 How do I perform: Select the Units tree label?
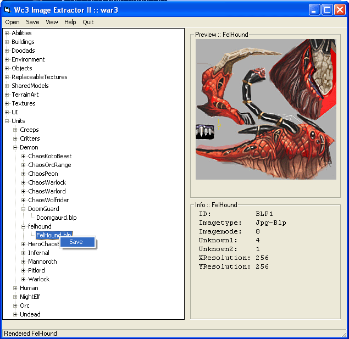(x=18, y=121)
